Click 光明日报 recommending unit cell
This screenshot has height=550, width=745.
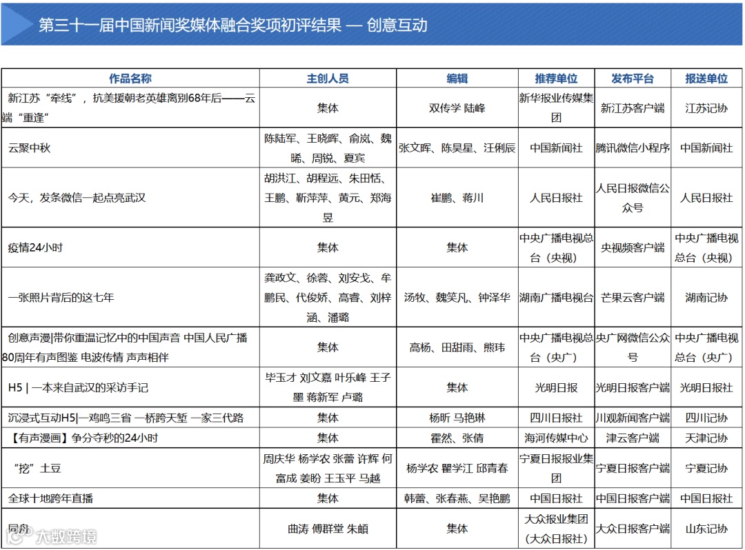point(557,387)
